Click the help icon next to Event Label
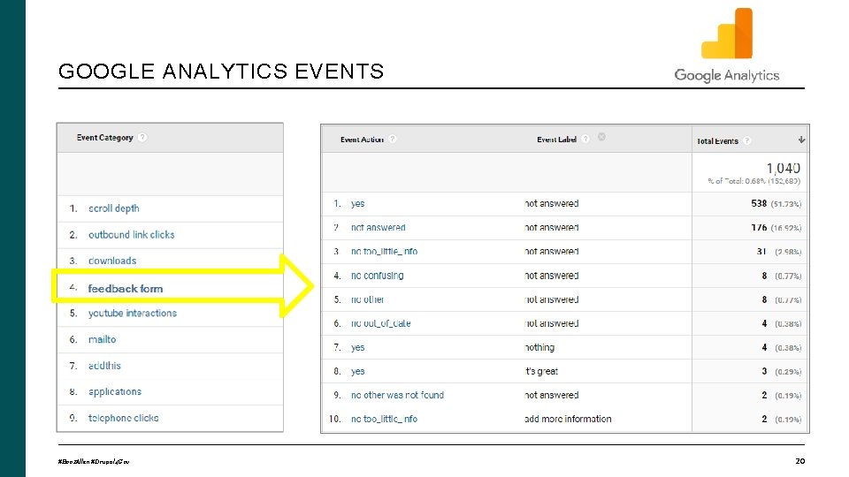 click(x=585, y=140)
